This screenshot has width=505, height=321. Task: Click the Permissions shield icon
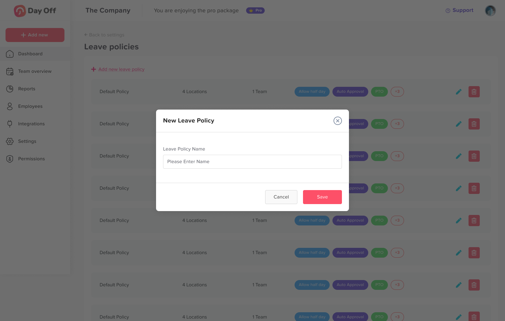tap(10, 159)
